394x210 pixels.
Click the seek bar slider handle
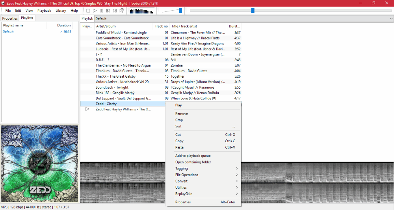(x=253, y=10)
